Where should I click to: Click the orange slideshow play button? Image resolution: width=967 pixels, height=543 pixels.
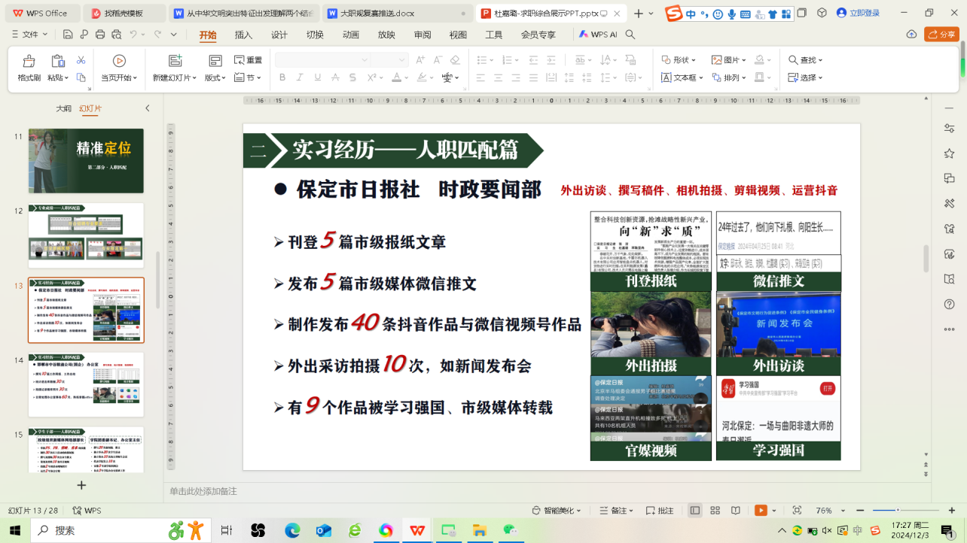pos(761,511)
